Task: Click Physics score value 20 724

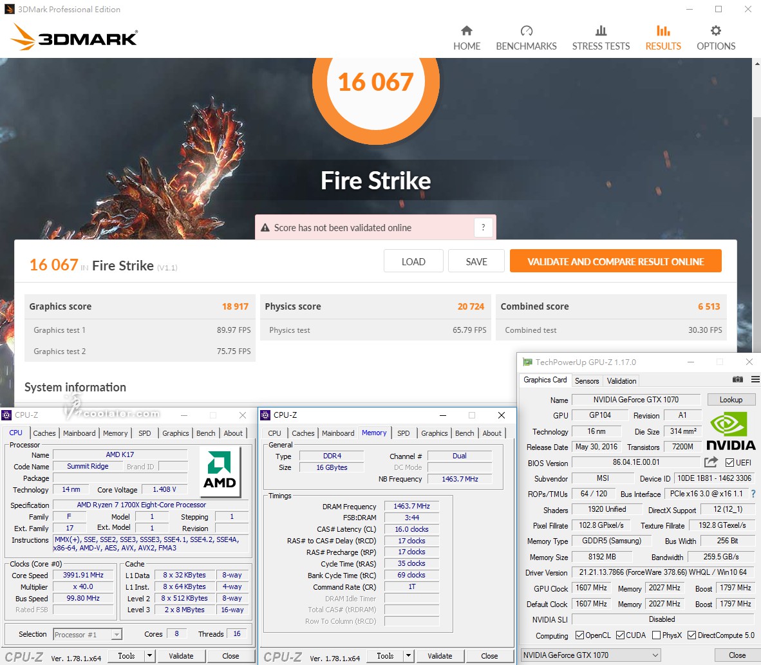Action: (x=471, y=306)
